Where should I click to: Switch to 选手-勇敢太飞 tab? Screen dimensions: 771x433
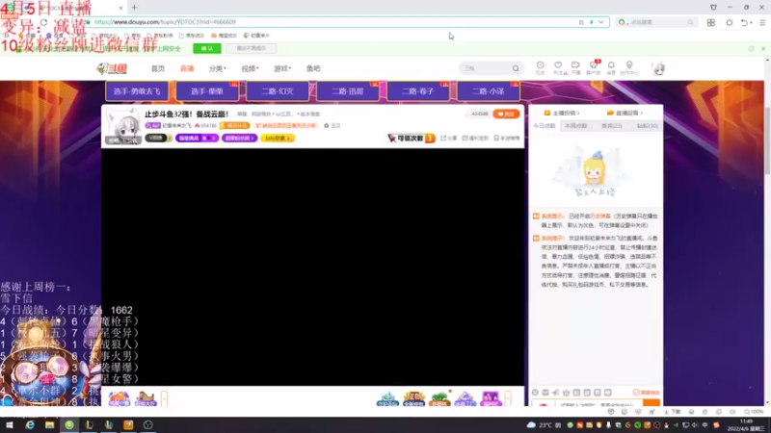click(137, 91)
